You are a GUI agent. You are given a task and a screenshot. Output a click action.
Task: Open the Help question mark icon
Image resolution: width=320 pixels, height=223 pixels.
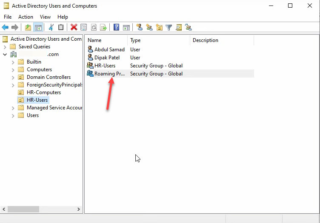(x=116, y=27)
